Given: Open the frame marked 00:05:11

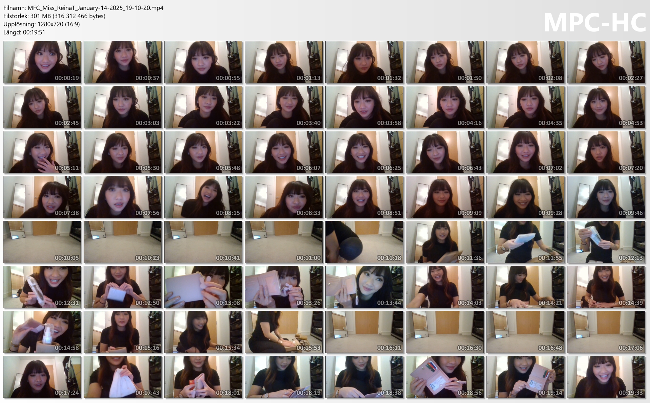Looking at the screenshot, I should click(x=42, y=152).
